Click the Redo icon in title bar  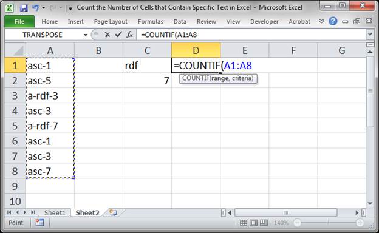coord(53,8)
